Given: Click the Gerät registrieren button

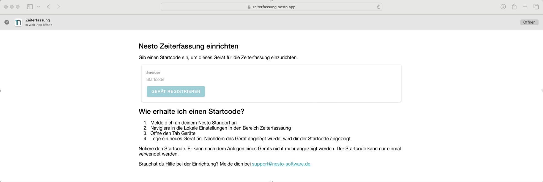Looking at the screenshot, I should pos(176,92).
